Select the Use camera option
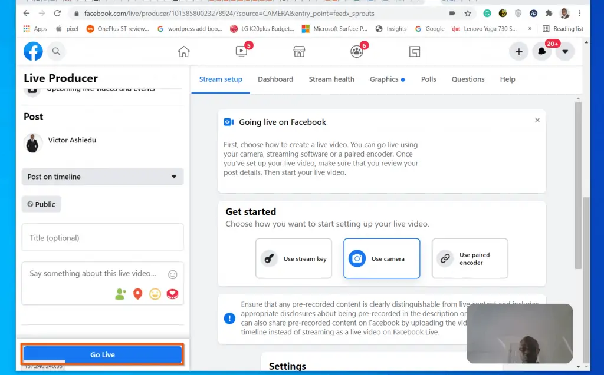604x375 pixels. [382, 258]
